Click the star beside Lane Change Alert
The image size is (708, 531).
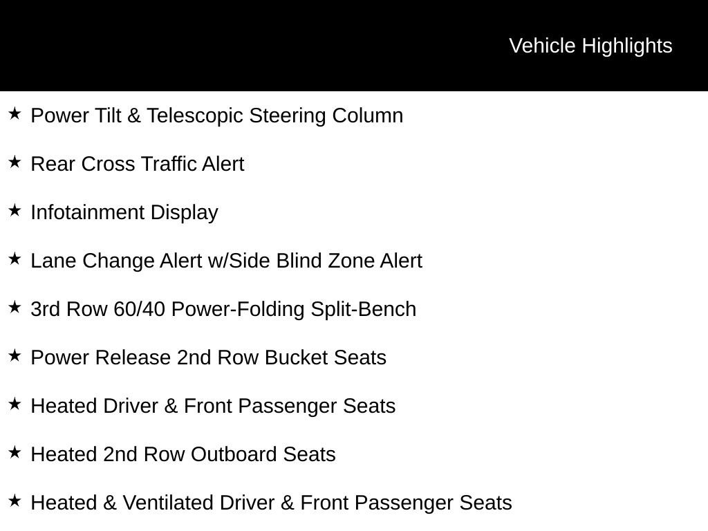15,259
